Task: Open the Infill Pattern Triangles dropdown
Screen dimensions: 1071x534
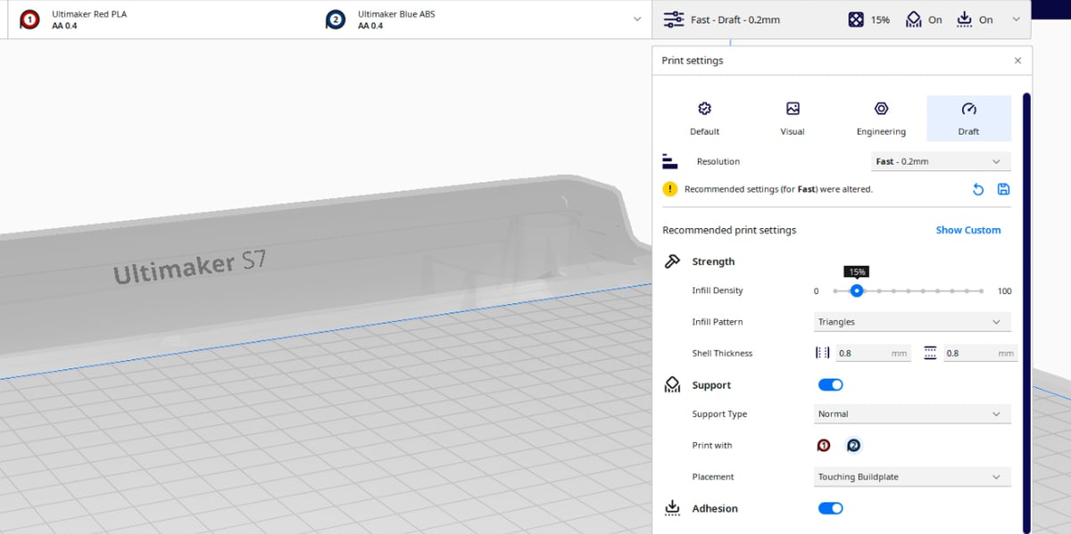Action: [912, 322]
